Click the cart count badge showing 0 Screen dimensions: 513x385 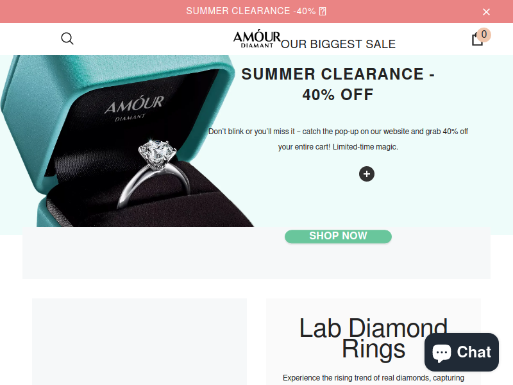[484, 35]
